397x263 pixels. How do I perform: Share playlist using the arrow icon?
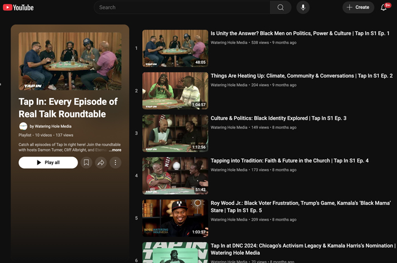(101, 163)
